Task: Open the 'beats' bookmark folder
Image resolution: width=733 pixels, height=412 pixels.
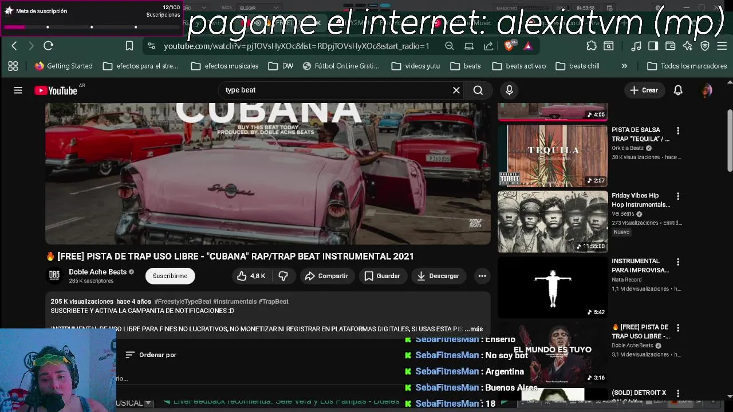Action: coord(466,66)
